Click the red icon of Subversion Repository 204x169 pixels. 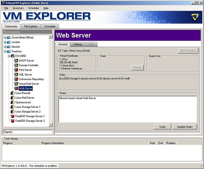pyautogui.click(x=16, y=79)
